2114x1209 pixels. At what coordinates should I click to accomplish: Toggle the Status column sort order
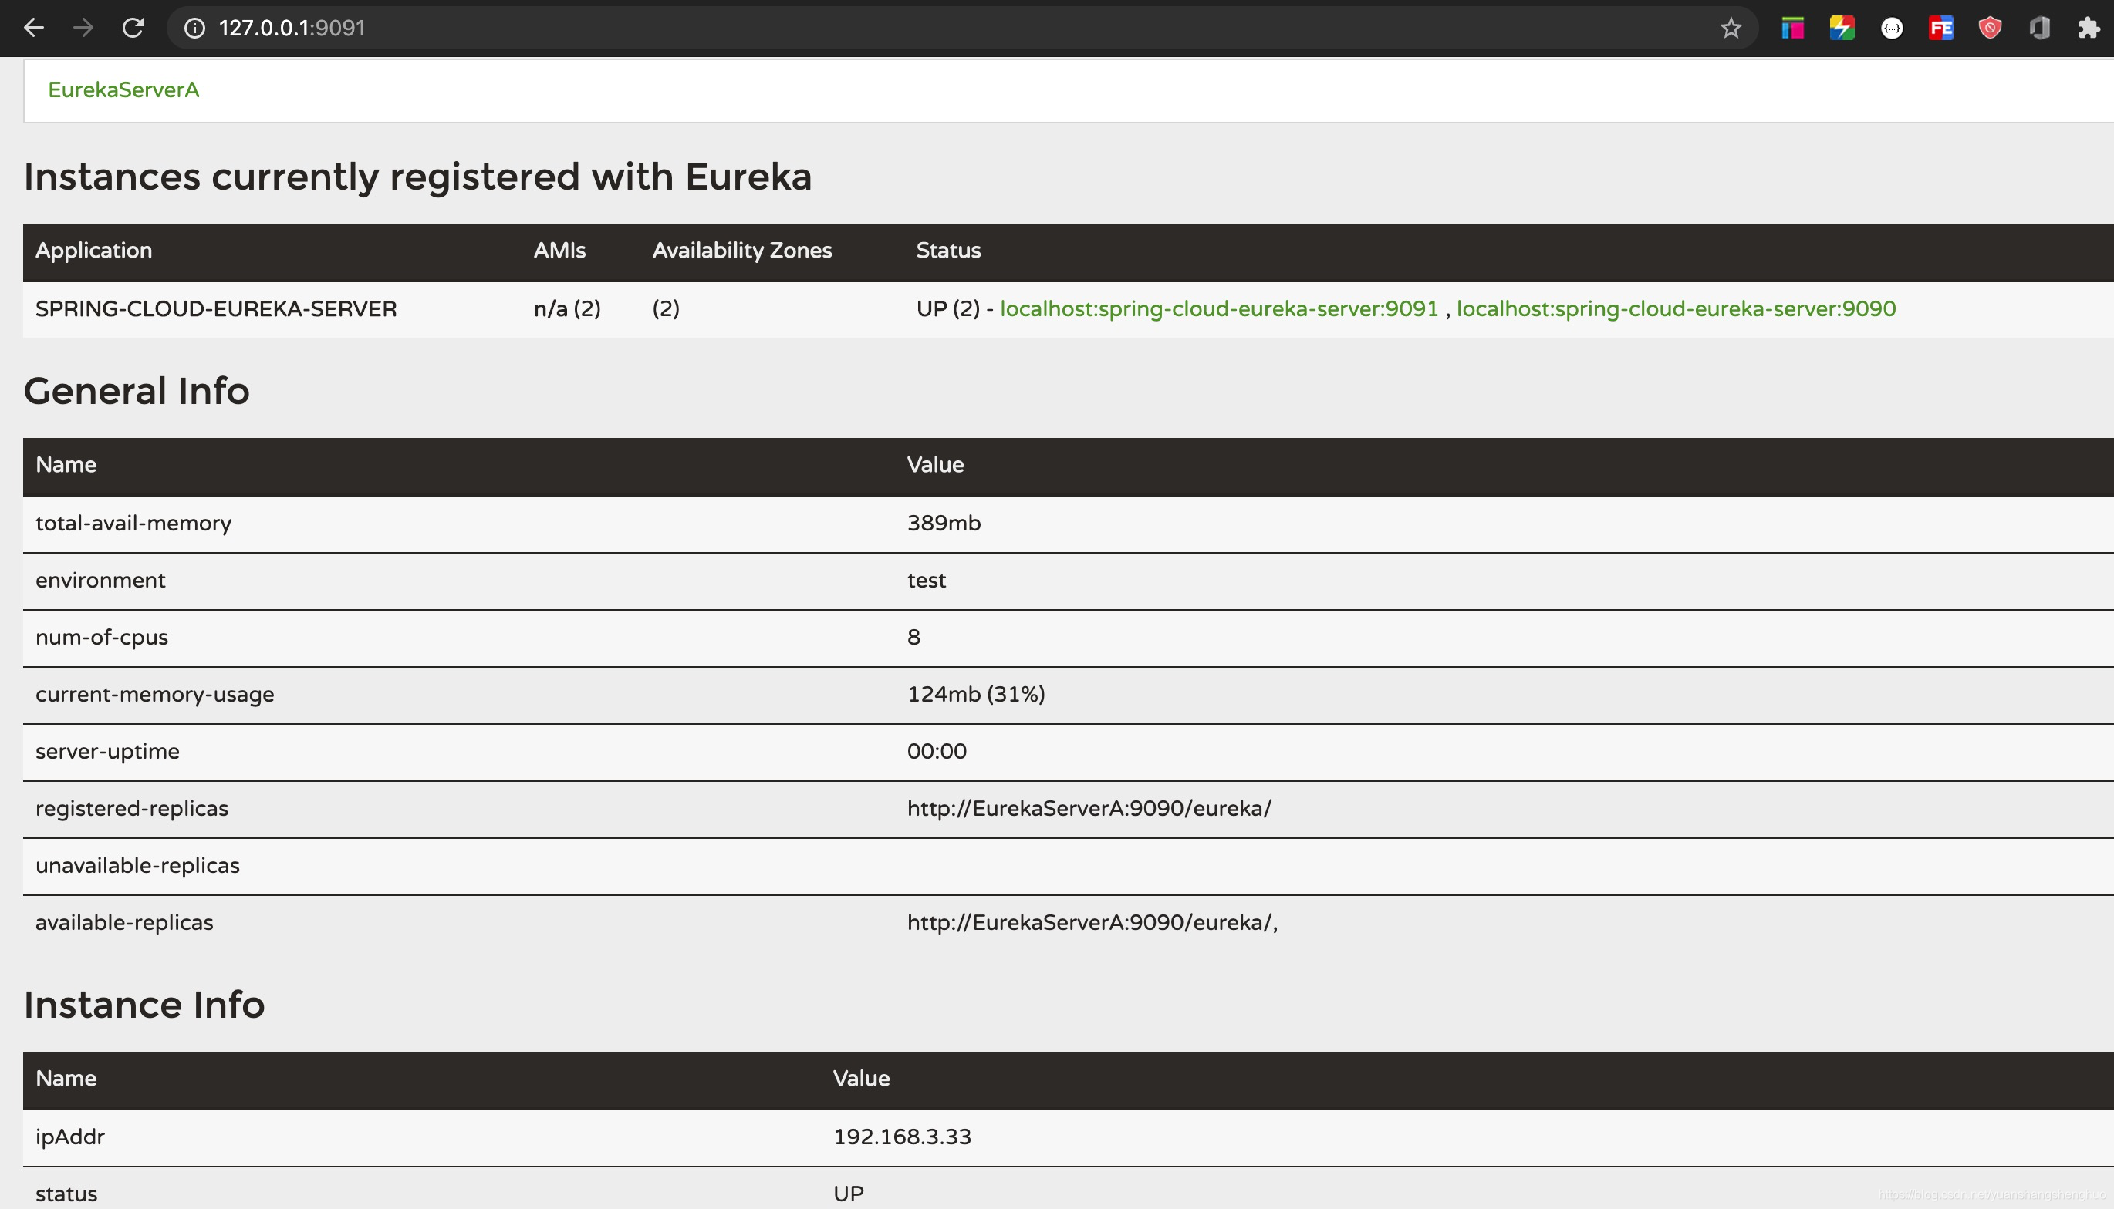click(x=947, y=250)
